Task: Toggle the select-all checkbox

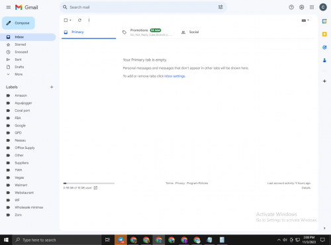Action: coord(66,20)
